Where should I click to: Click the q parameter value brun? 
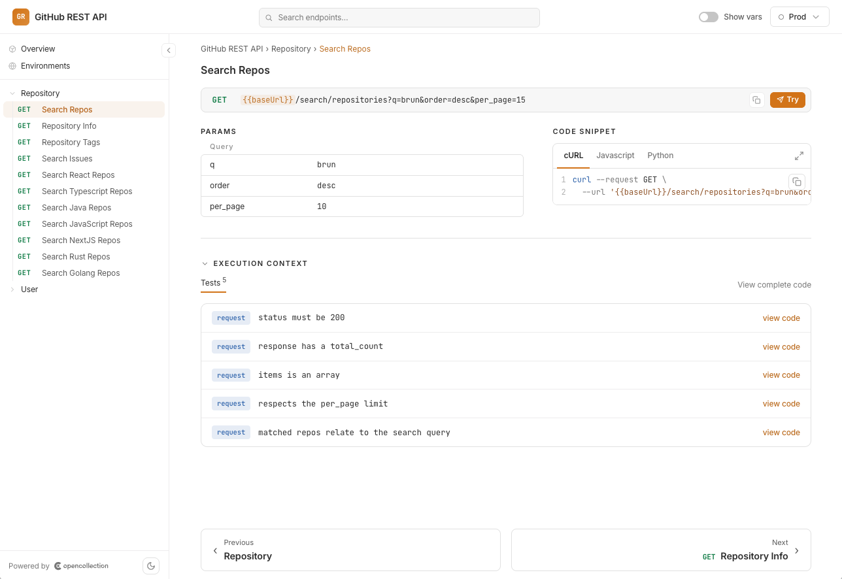(x=326, y=165)
